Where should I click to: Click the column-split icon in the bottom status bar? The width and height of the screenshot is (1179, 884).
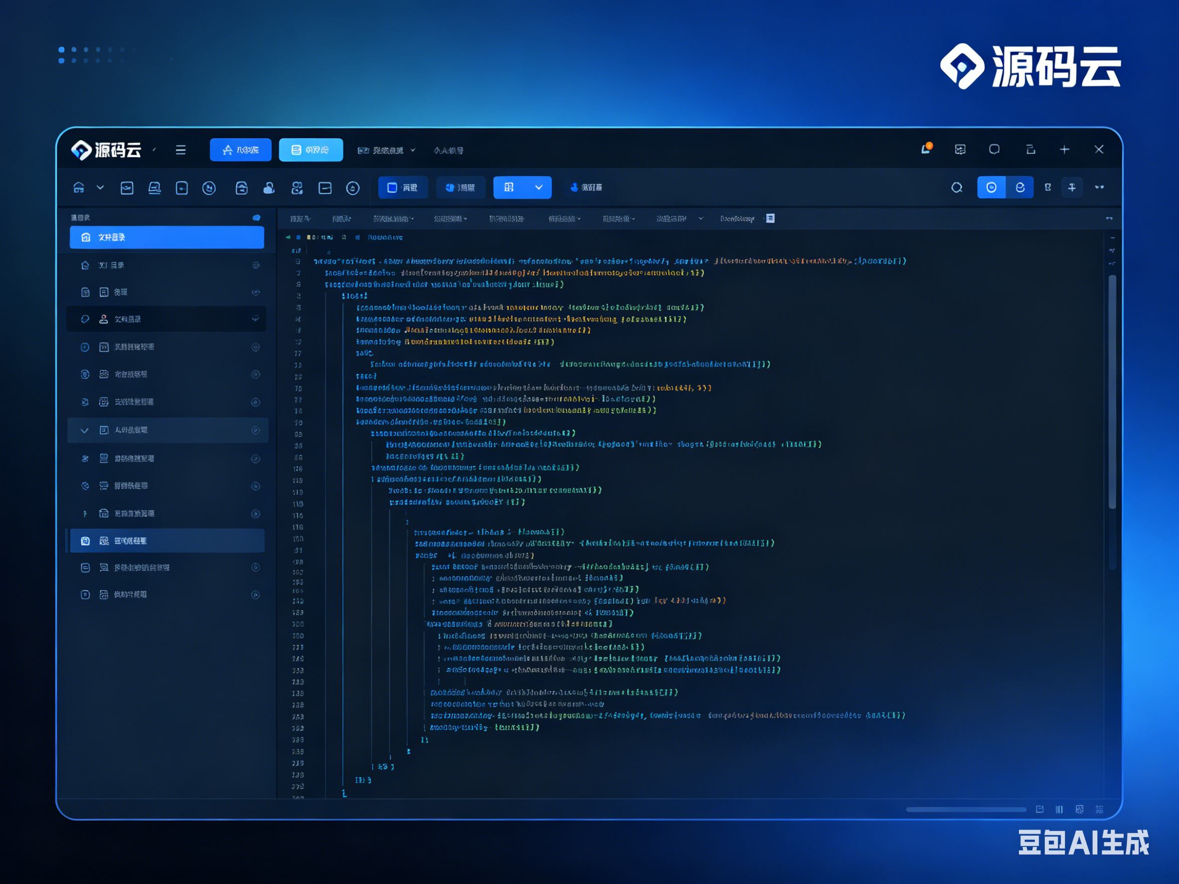[x=1059, y=809]
